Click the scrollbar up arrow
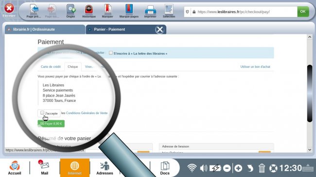316x177 pixels. pyautogui.click(x=310, y=37)
